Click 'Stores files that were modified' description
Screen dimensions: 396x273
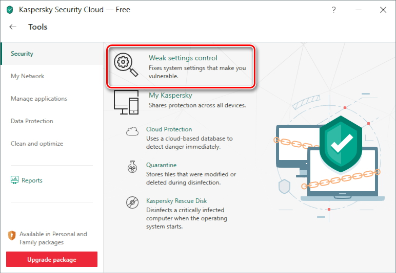click(x=191, y=178)
